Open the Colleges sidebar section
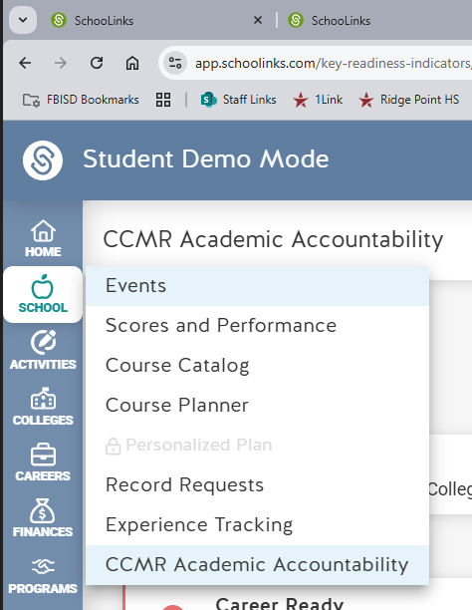 [43, 407]
